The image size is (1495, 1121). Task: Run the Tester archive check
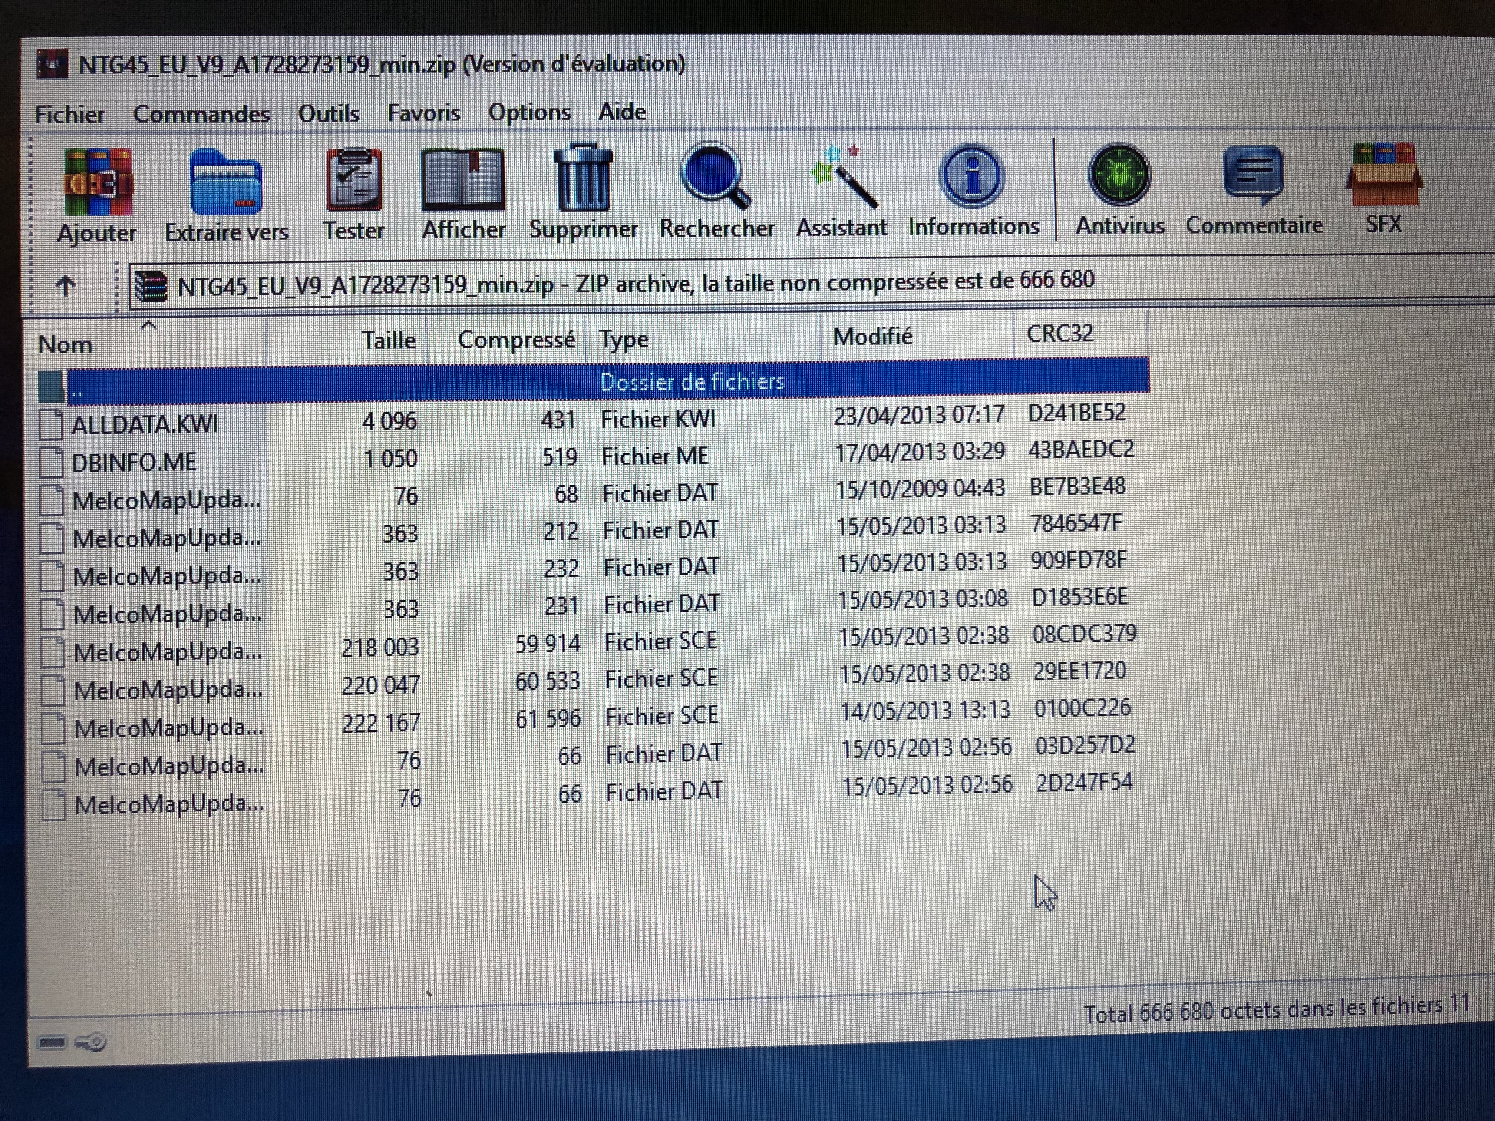tap(353, 194)
